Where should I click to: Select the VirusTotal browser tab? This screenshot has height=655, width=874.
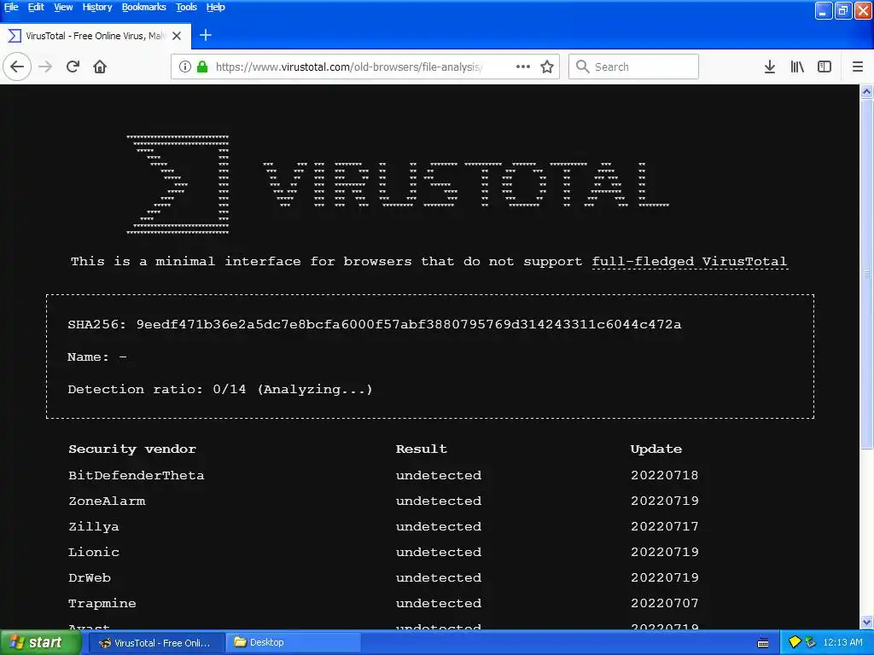point(96,36)
